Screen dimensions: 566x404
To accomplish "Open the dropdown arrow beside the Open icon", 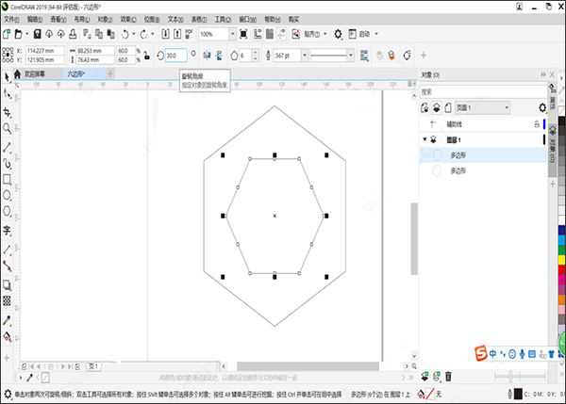I will tap(26, 34).
